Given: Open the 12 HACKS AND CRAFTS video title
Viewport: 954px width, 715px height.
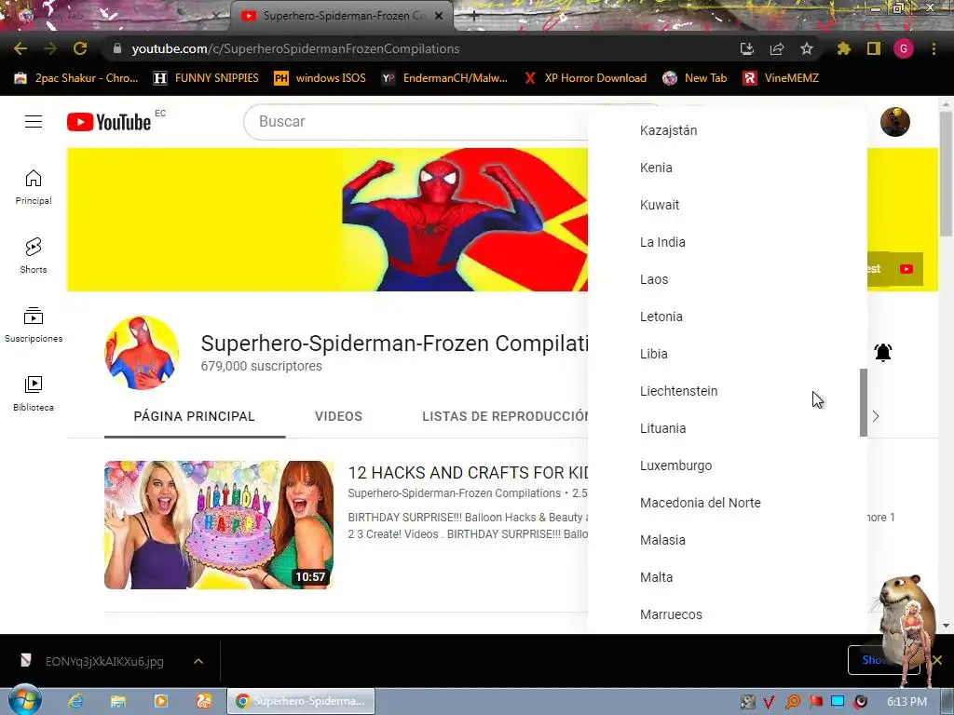Looking at the screenshot, I should point(468,472).
